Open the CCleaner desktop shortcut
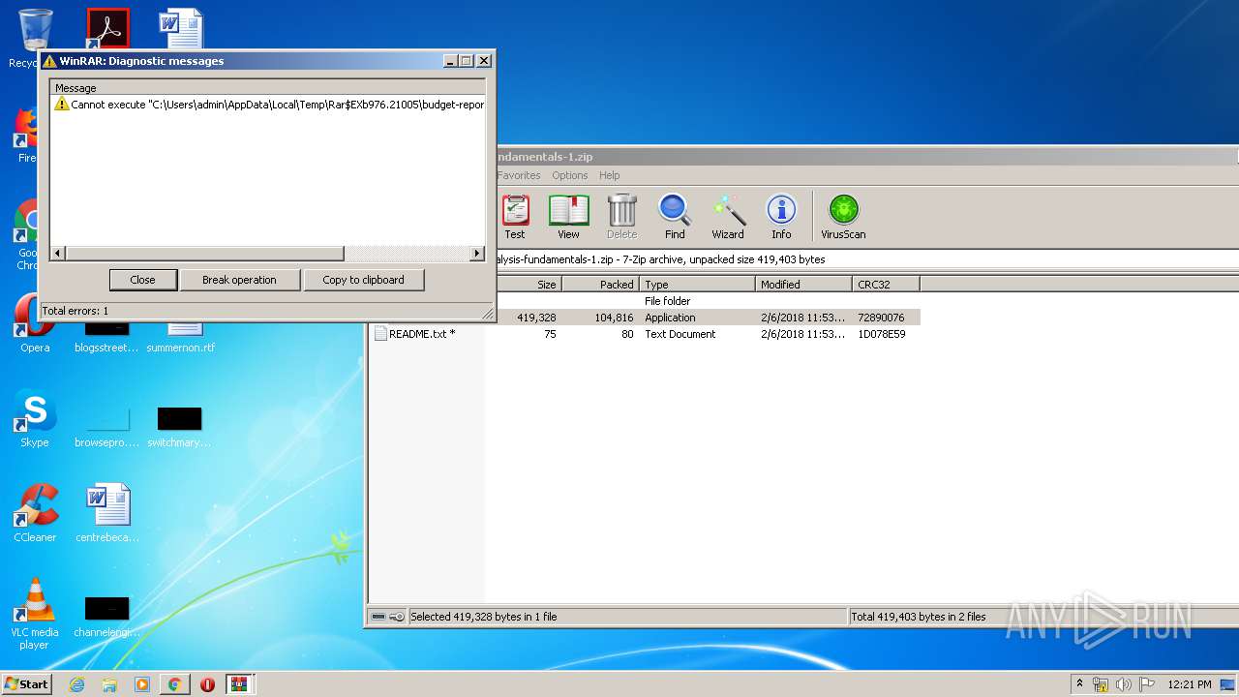This screenshot has width=1239, height=697. 35,514
